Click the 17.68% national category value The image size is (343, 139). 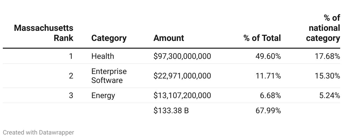(327, 56)
